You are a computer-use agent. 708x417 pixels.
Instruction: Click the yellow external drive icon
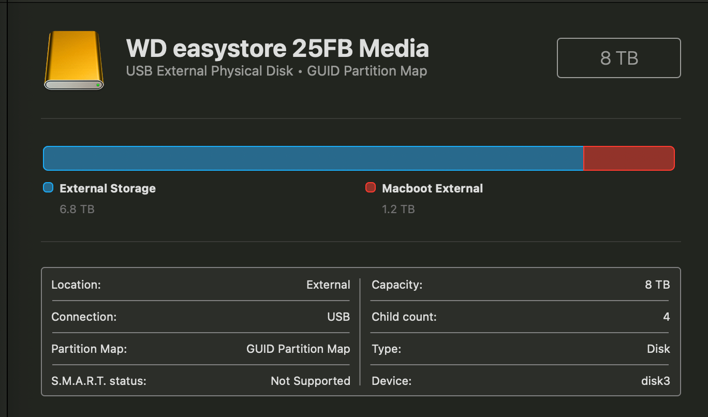click(x=74, y=59)
